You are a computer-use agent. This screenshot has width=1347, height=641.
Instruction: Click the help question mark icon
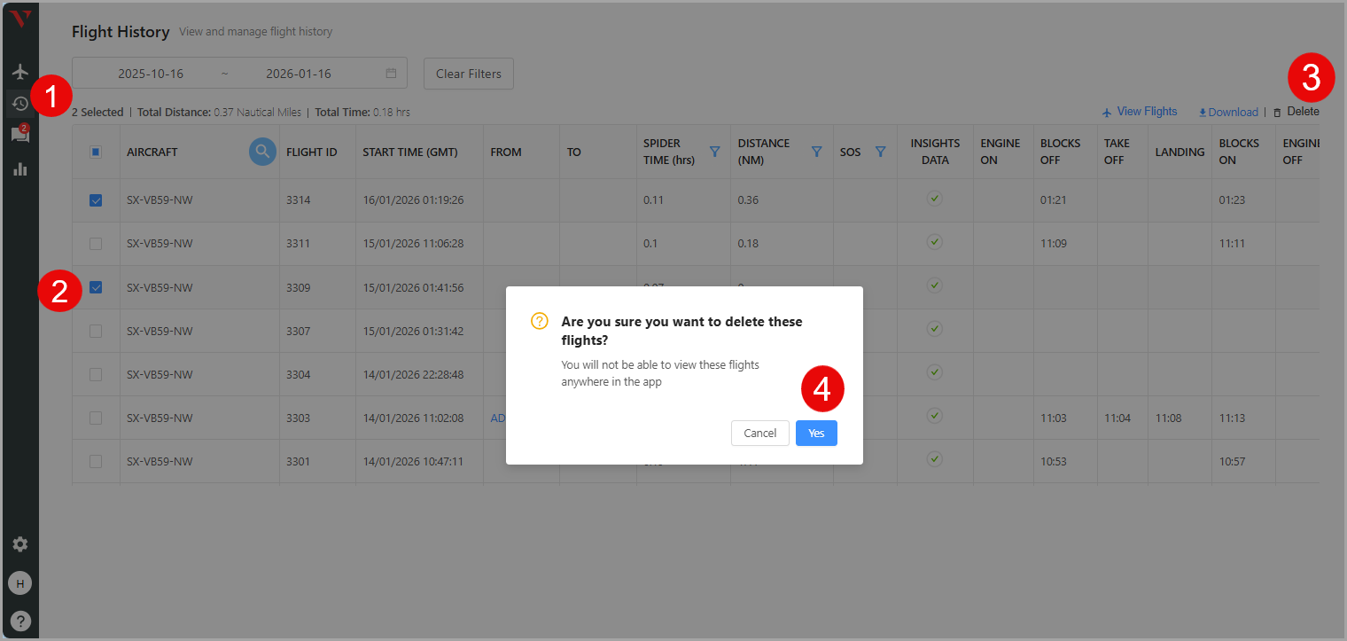(19, 621)
